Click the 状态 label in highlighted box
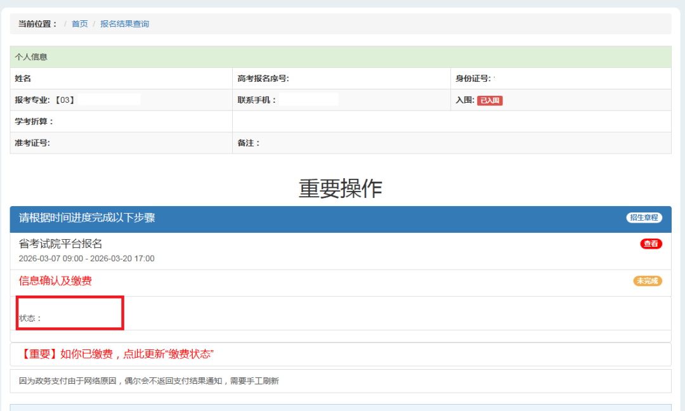This screenshot has width=685, height=411. (30, 318)
